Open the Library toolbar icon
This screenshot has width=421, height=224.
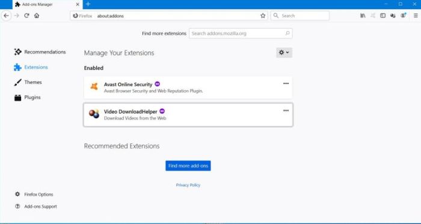363,16
